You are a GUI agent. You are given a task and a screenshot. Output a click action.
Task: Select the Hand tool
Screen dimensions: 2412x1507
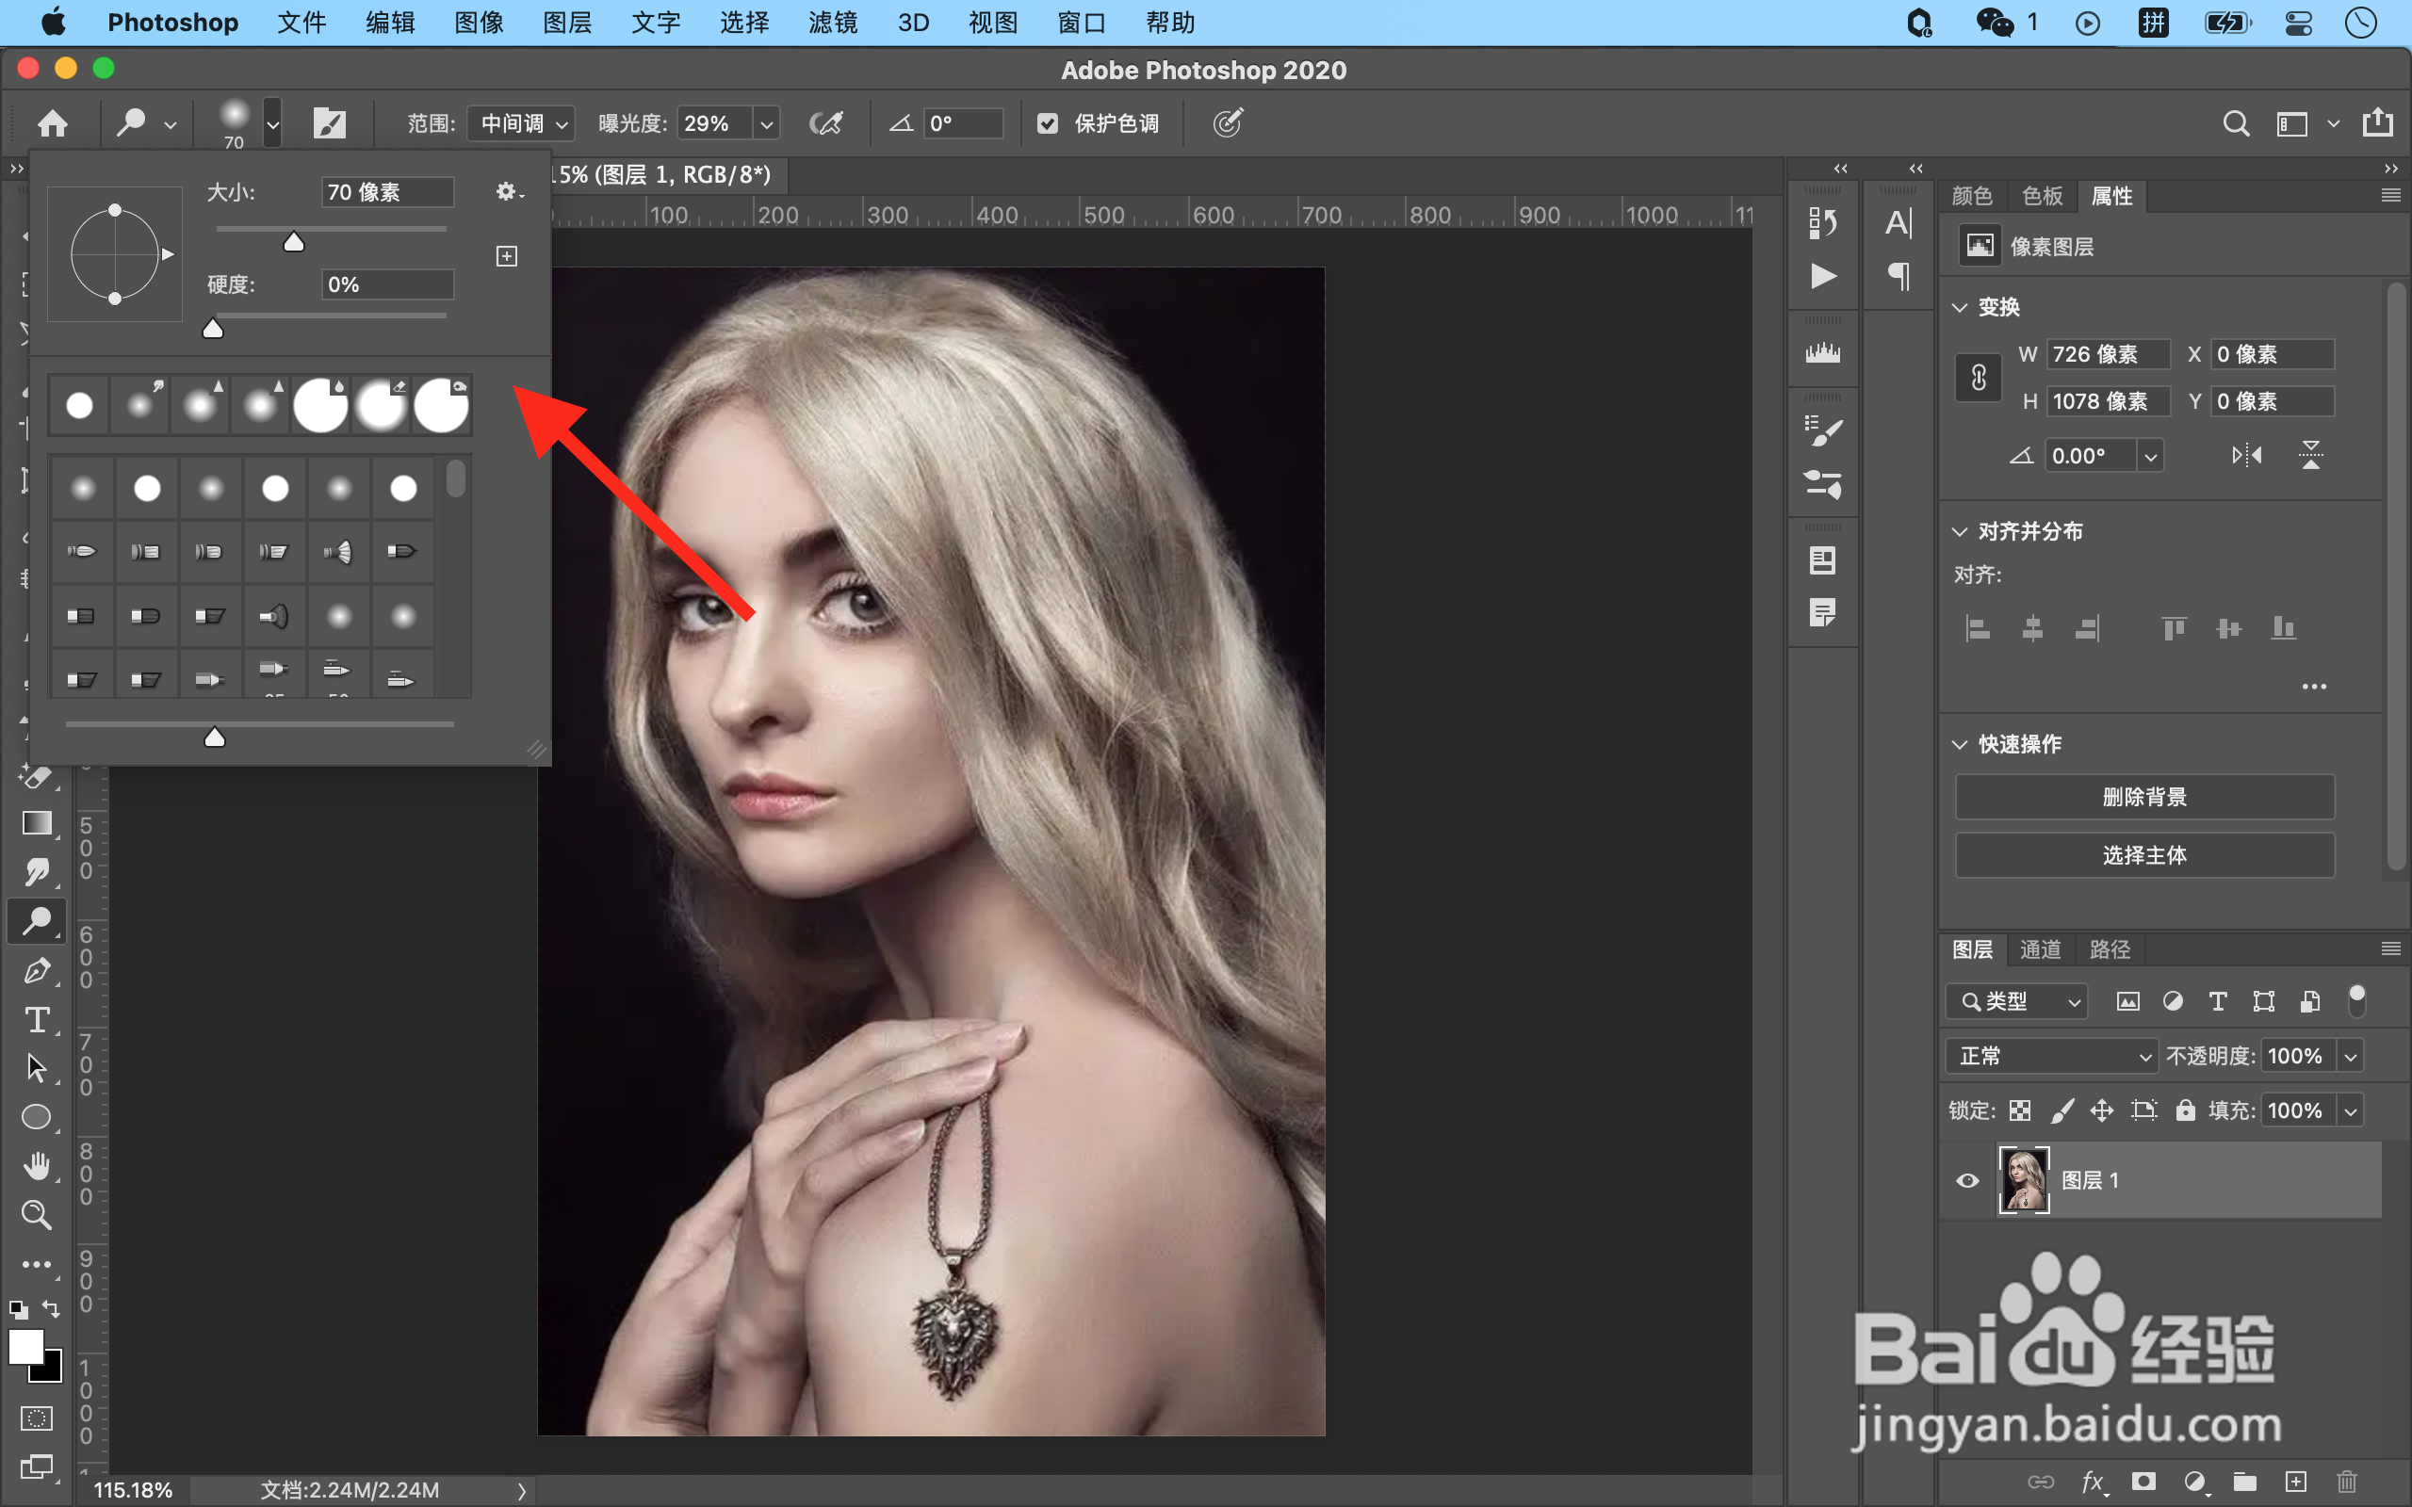[x=37, y=1165]
